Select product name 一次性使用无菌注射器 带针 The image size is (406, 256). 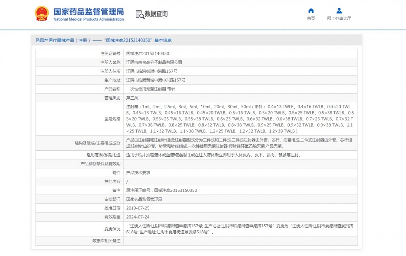coord(151,89)
